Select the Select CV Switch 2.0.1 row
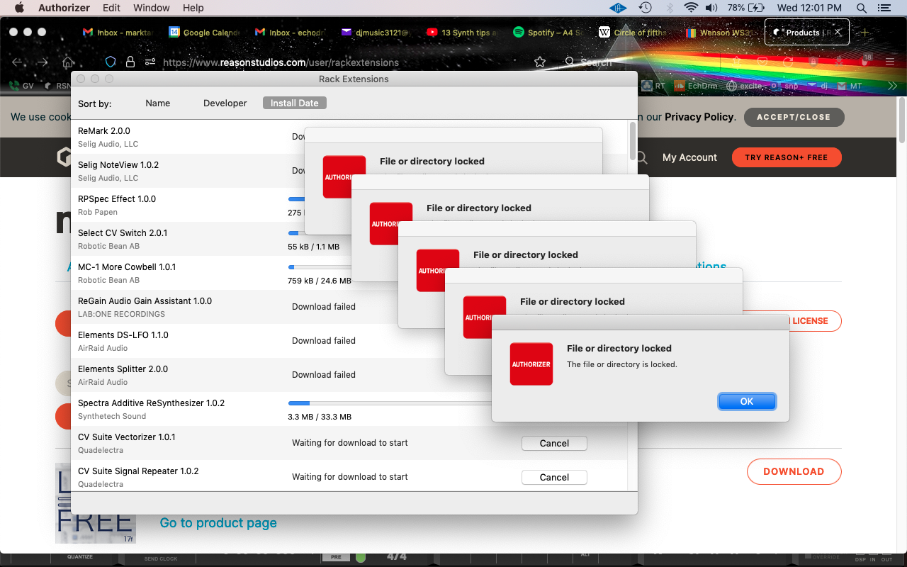This screenshot has height=567, width=907. pos(349,239)
